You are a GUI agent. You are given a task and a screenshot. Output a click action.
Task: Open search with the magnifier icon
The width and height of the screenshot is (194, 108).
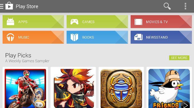click(167, 6)
